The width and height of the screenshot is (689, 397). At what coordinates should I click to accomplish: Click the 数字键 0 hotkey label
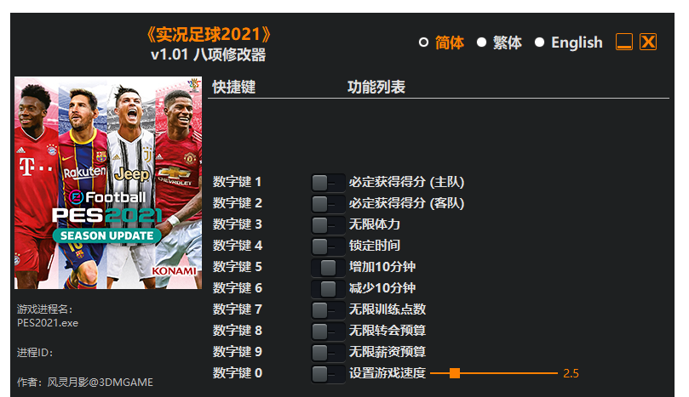coord(238,373)
